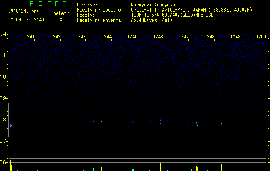Click the Receiving antenna label
Screen dimensions: 270x171
tap(99, 20)
